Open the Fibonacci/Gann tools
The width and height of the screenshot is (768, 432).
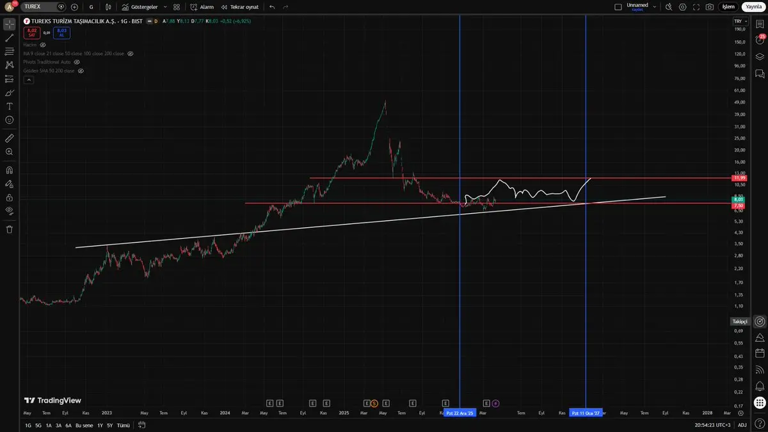(x=10, y=51)
